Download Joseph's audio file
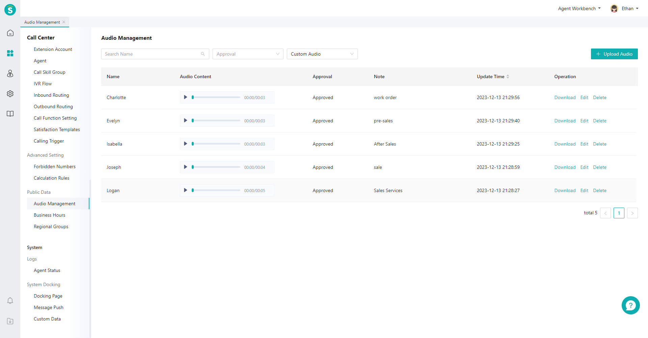The width and height of the screenshot is (648, 338). click(x=565, y=167)
